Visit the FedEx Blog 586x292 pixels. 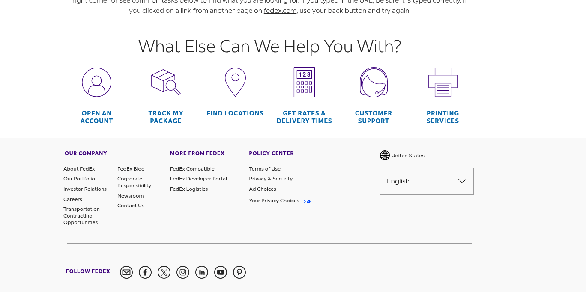tap(131, 169)
